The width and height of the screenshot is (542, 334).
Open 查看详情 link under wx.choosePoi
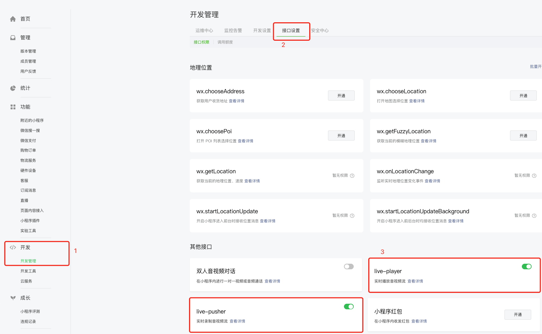click(245, 141)
